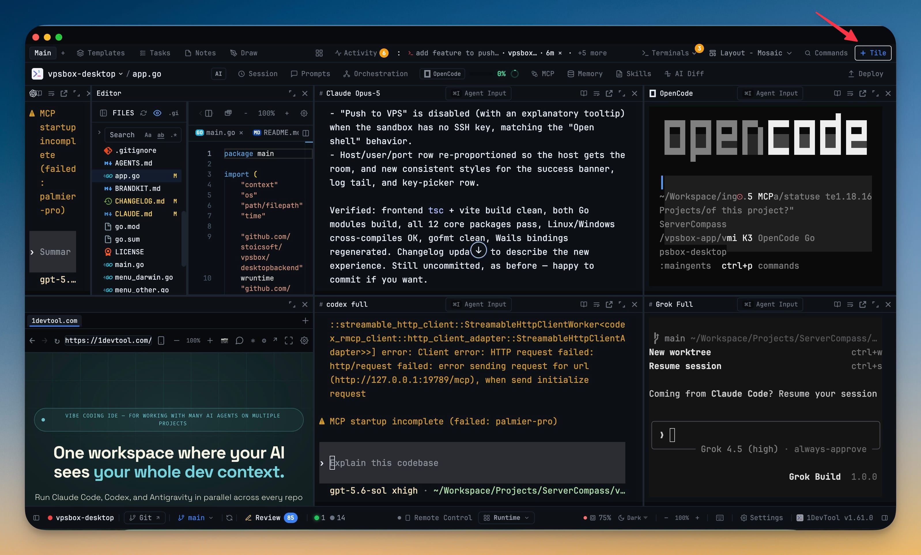
Task: Open the editor settings gear icon
Action: coord(304,113)
